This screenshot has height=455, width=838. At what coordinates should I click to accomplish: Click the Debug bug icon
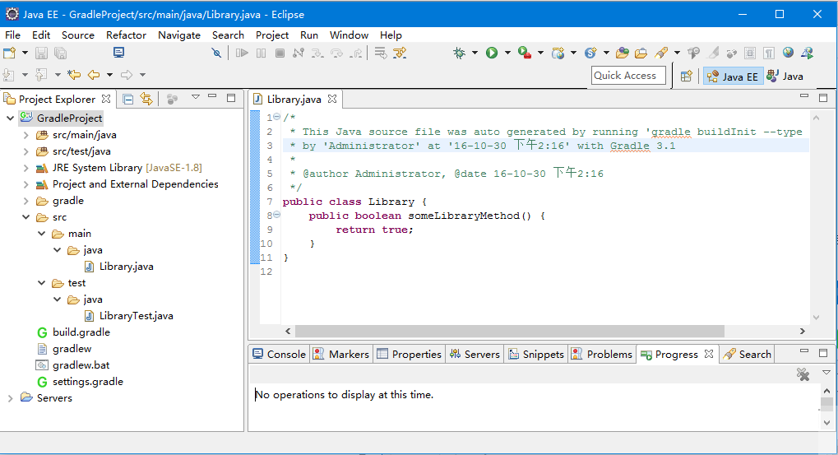[x=459, y=53]
